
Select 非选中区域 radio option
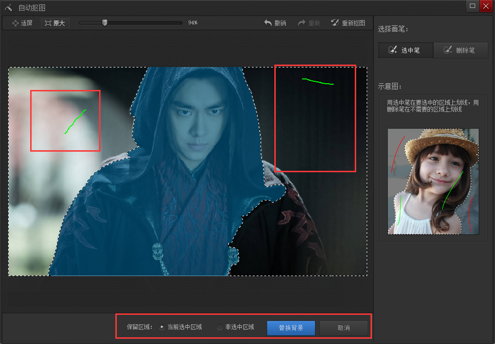click(x=220, y=327)
